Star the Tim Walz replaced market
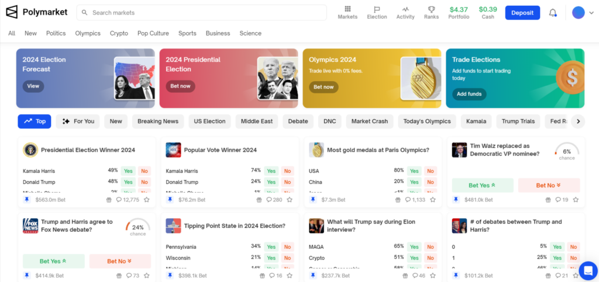Viewport: 599px width, 282px height. click(576, 200)
